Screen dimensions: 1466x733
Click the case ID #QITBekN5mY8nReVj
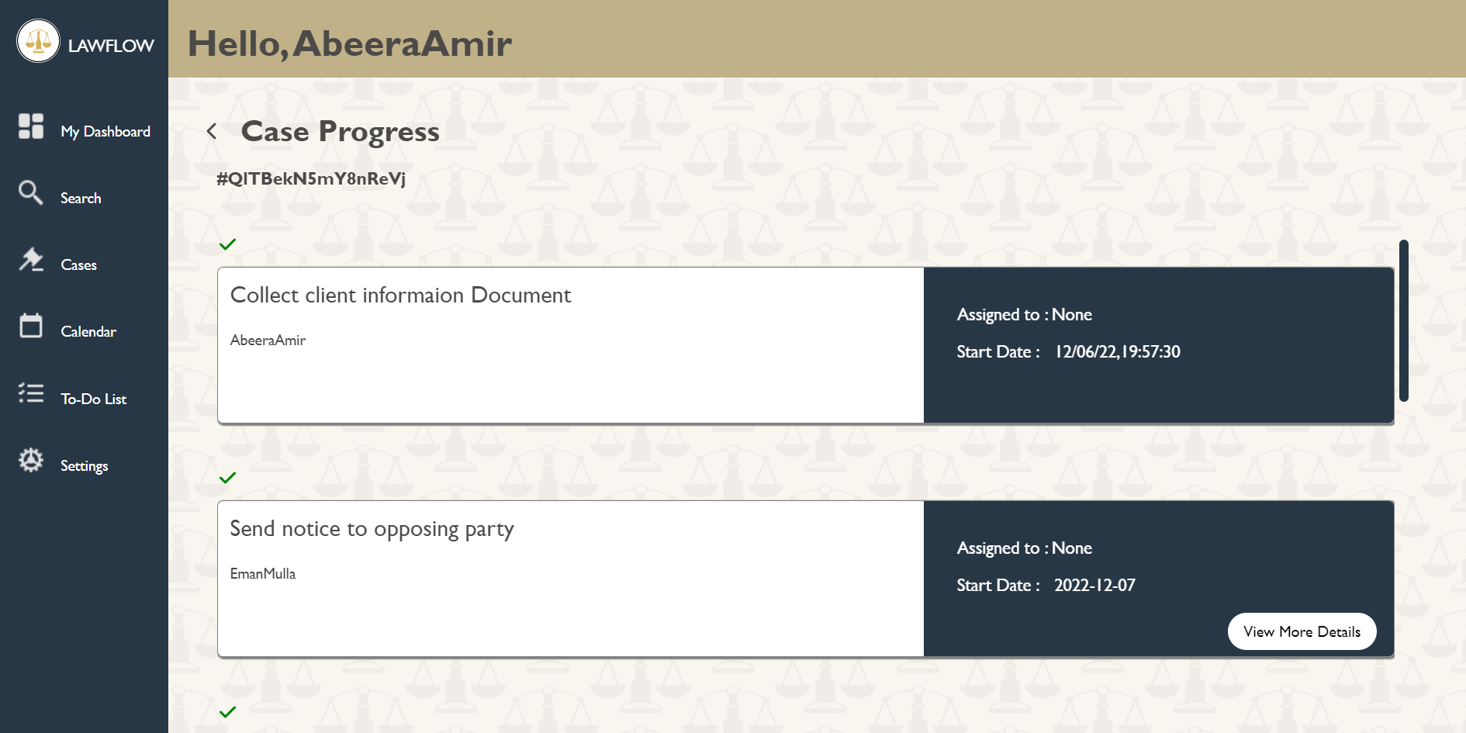pyautogui.click(x=312, y=178)
